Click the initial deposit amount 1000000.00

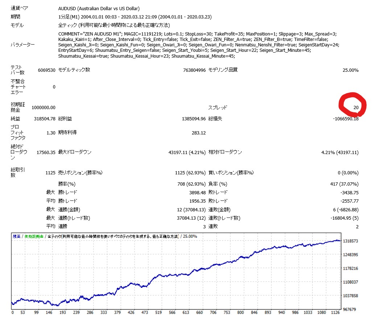(x=44, y=108)
